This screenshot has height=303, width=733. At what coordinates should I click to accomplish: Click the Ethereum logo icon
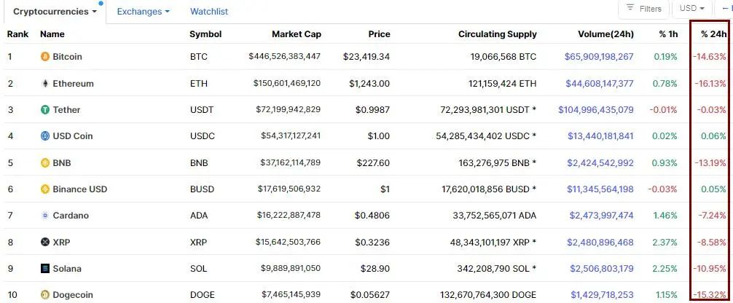pyautogui.click(x=45, y=84)
